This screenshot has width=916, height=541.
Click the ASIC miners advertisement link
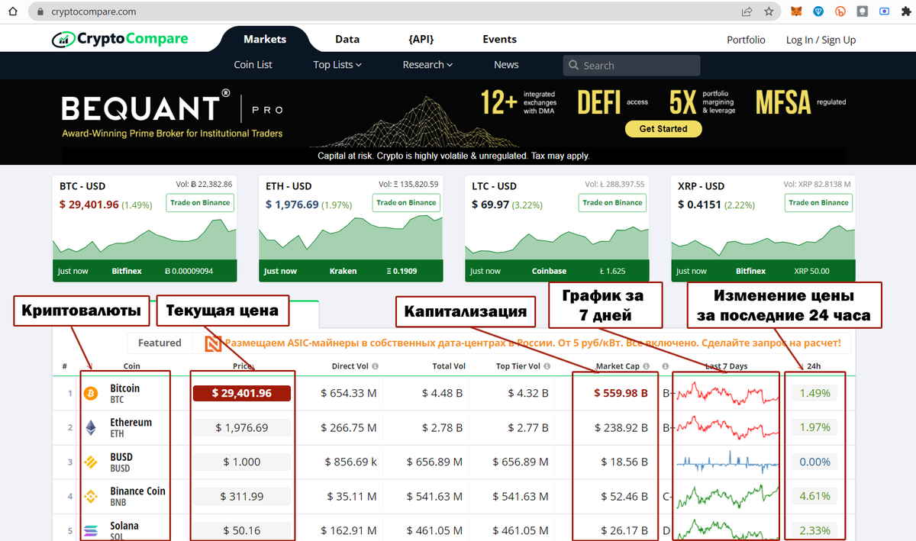tap(533, 343)
